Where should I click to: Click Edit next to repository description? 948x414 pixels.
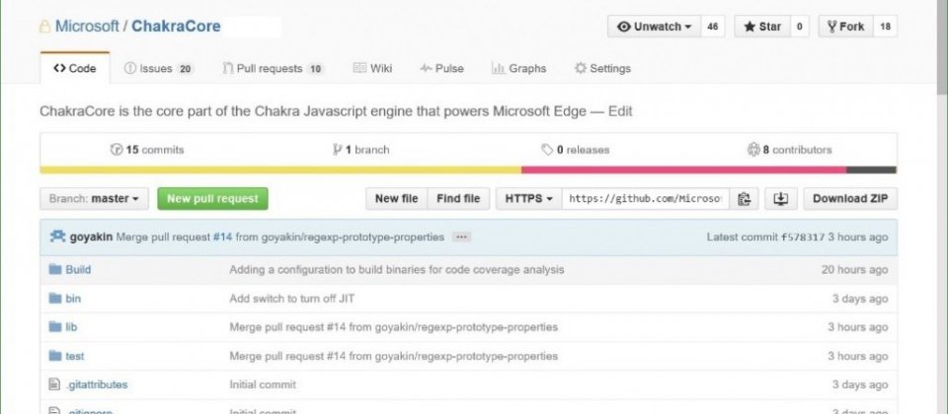tap(620, 111)
